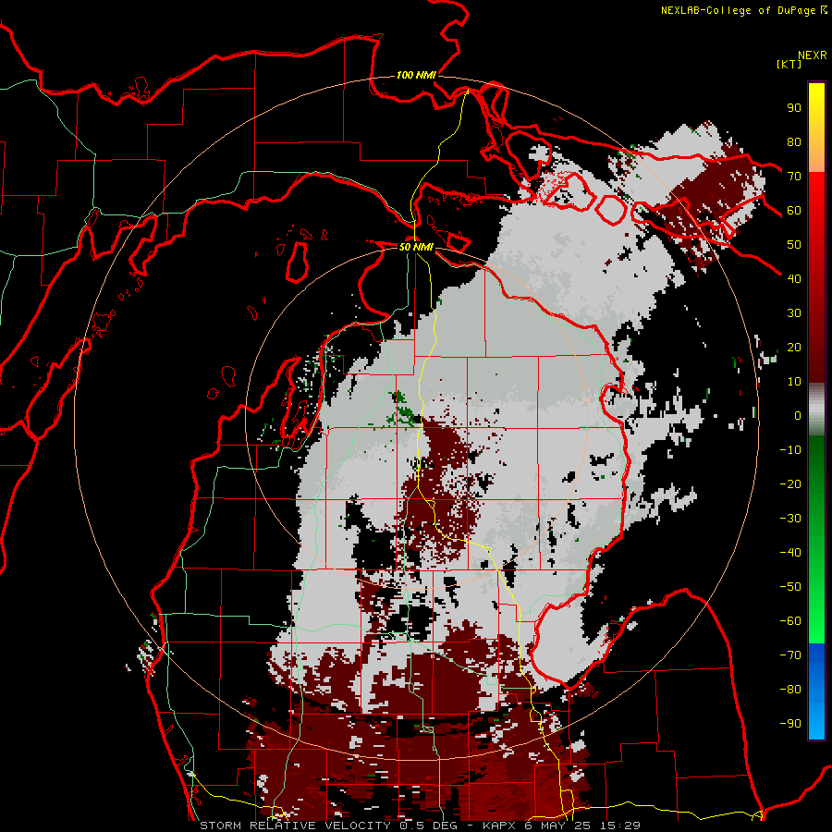
Task: Click the [KT] units label
Action: pyautogui.click(x=789, y=64)
